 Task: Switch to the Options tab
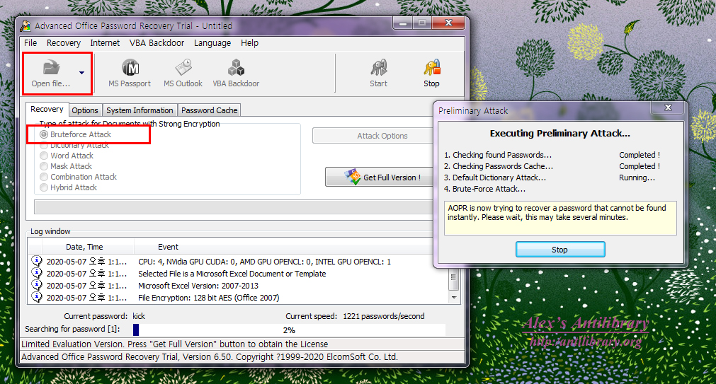(85, 110)
